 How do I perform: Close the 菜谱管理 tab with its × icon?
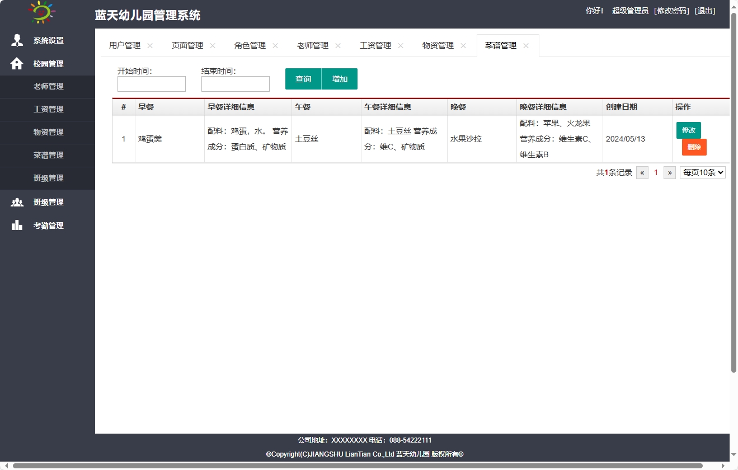pos(525,46)
